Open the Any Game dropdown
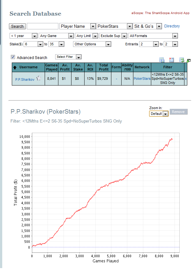 point(56,36)
